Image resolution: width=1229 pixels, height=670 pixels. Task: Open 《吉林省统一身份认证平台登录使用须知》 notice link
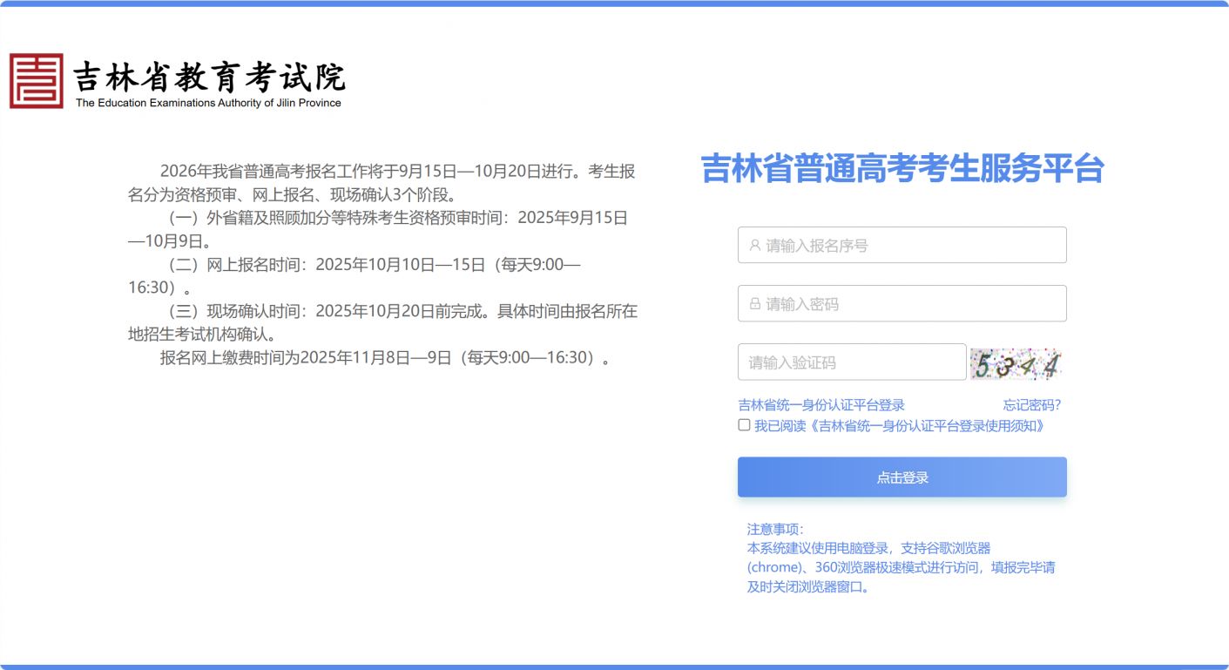[x=927, y=426]
